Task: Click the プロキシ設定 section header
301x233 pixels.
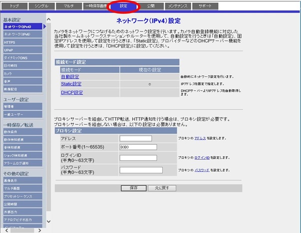Action: tap(116, 131)
